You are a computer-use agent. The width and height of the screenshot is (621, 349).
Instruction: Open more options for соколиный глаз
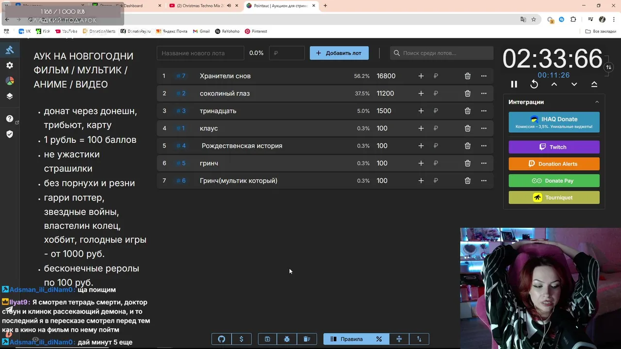[x=484, y=94]
